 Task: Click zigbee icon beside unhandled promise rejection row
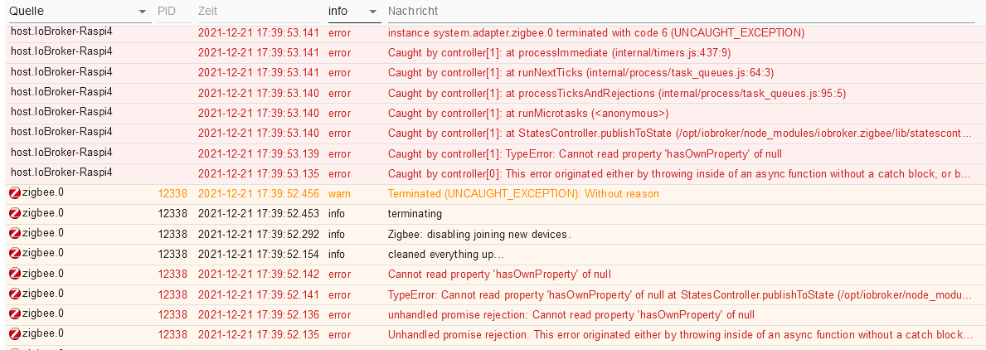coord(15,314)
